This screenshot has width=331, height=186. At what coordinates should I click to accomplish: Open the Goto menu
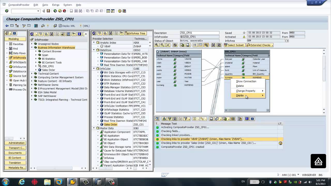pos(45,5)
